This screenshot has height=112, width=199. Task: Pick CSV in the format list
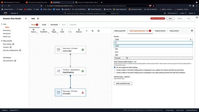click(x=153, y=49)
